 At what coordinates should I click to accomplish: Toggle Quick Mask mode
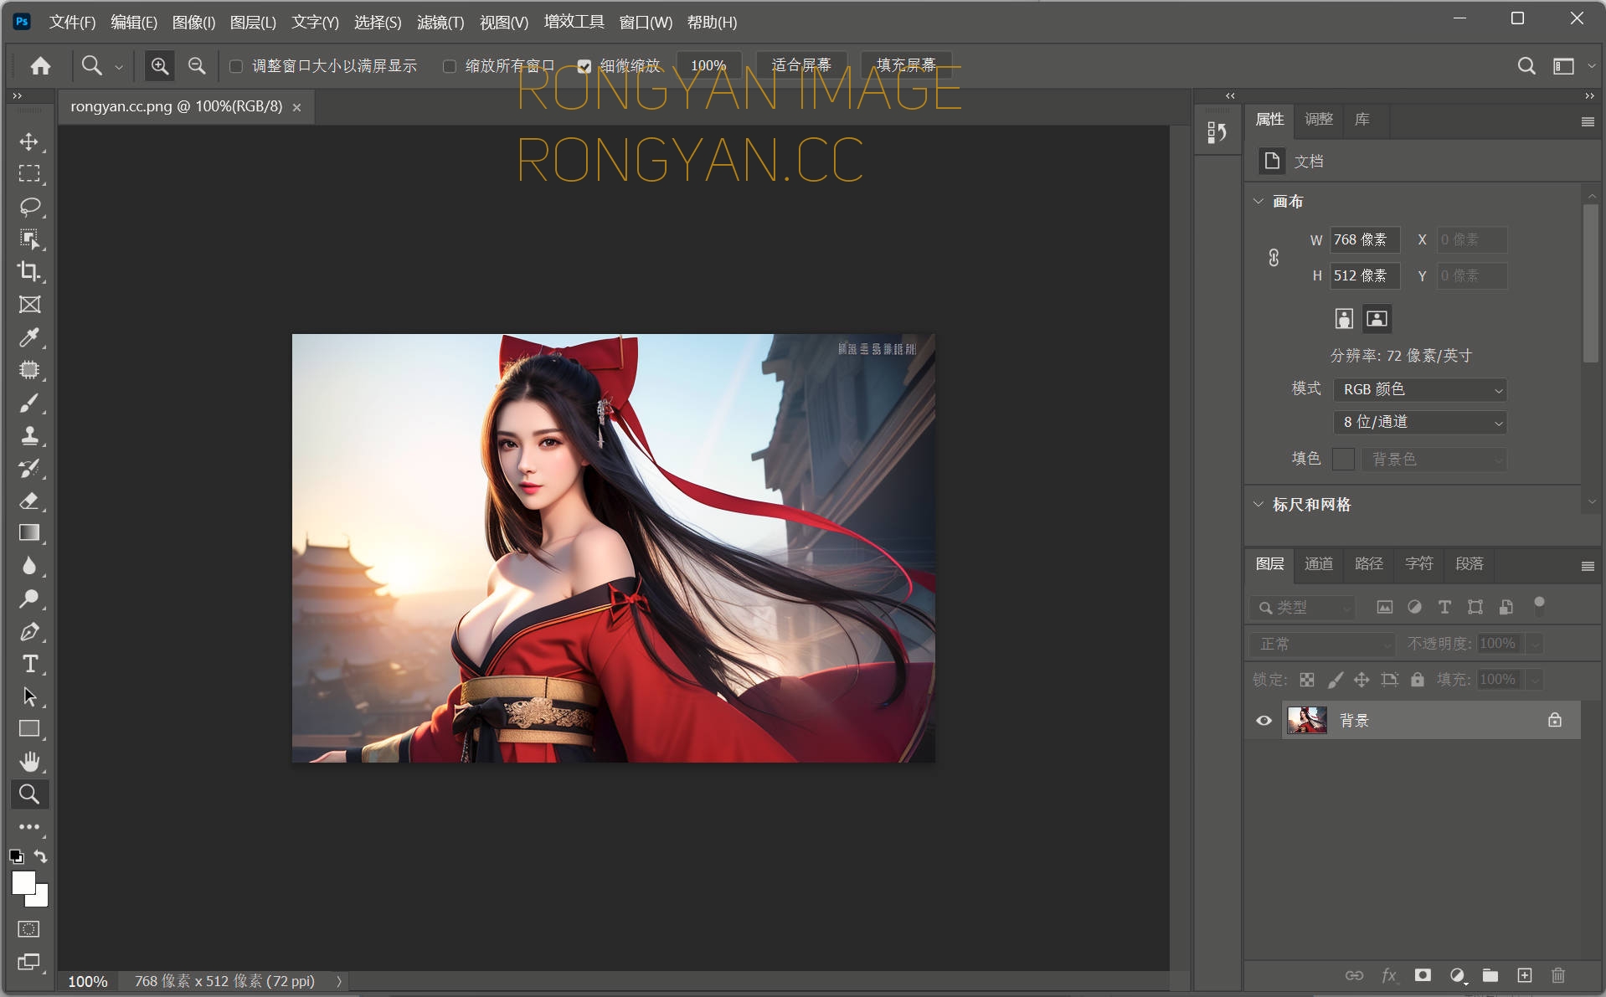coord(28,929)
